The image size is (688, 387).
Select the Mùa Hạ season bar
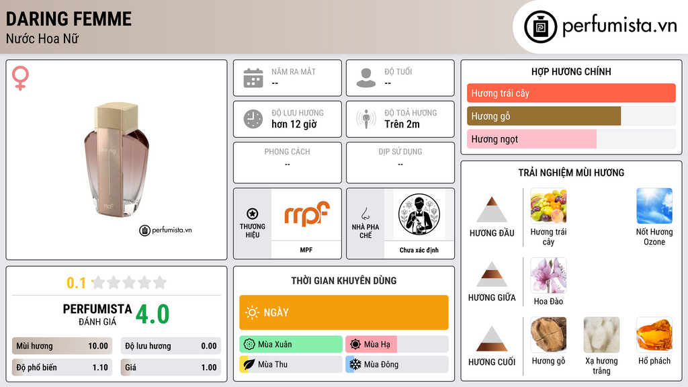(397, 345)
